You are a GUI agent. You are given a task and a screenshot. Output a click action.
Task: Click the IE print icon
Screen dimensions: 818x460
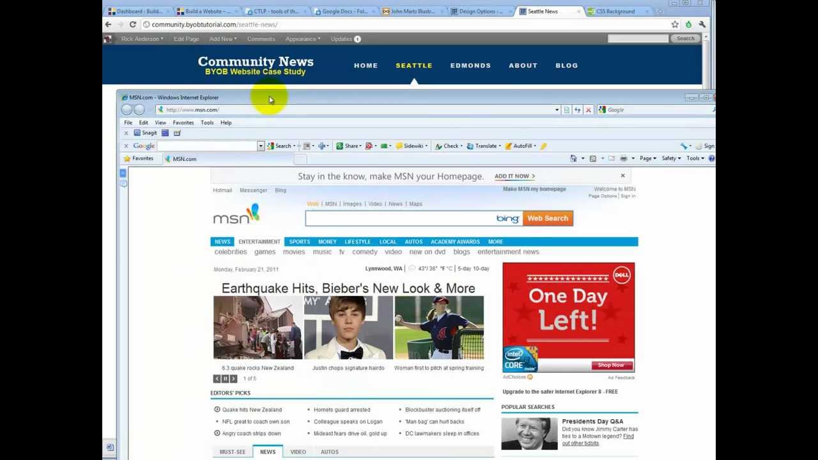click(623, 158)
